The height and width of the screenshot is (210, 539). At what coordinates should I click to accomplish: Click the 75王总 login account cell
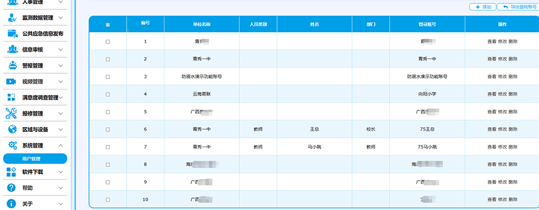(x=427, y=129)
